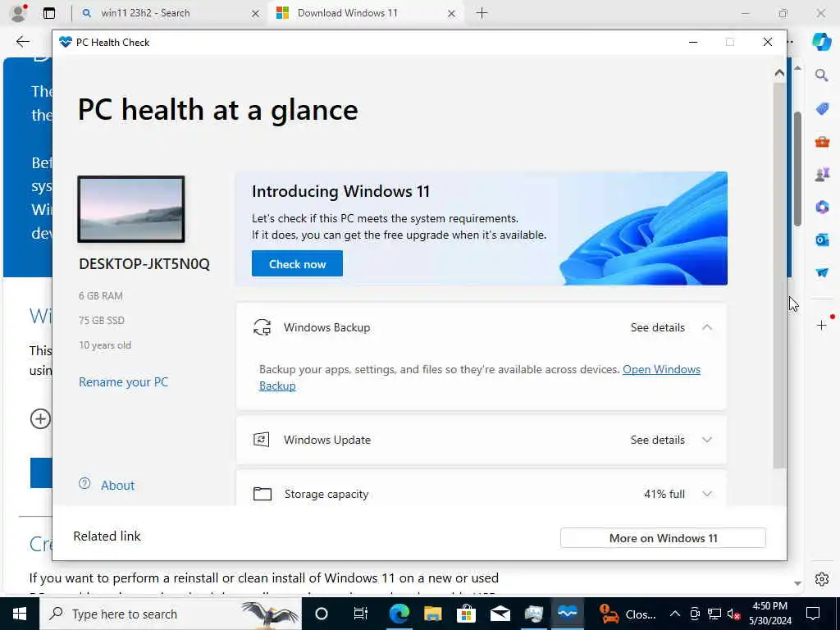Open the Tools briefcase icon in Edge sidebar
840x630 pixels.
pyautogui.click(x=822, y=142)
